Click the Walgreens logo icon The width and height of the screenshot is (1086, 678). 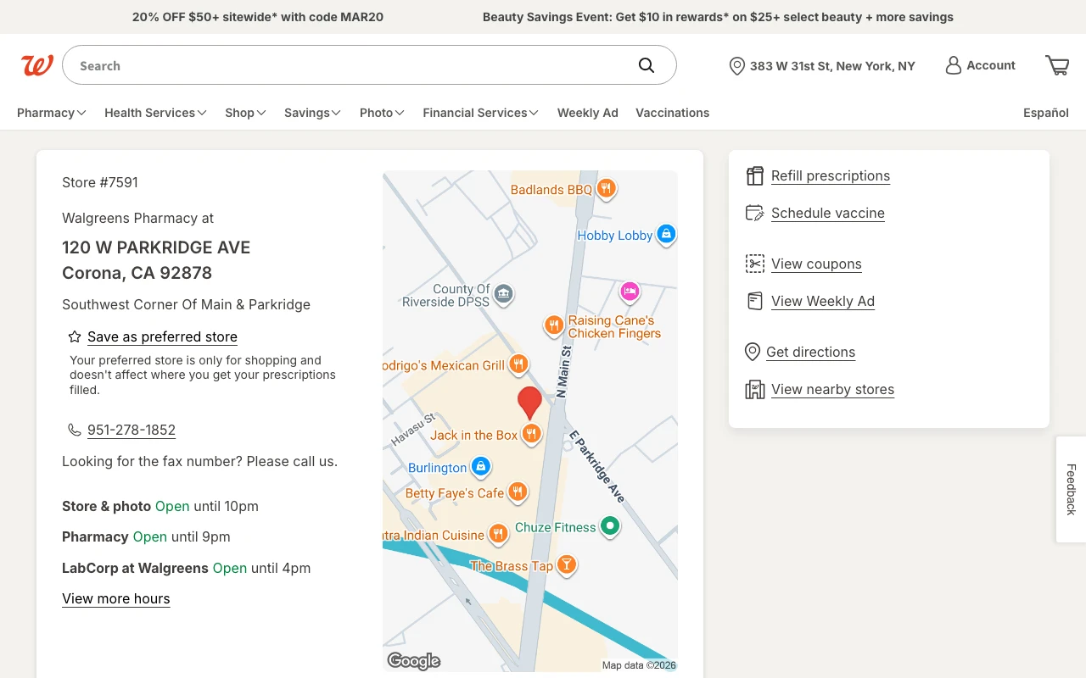tap(37, 65)
